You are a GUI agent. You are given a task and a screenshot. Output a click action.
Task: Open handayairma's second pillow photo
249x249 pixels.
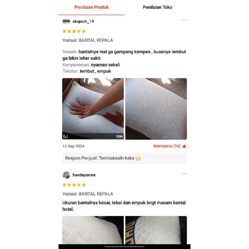156,230
